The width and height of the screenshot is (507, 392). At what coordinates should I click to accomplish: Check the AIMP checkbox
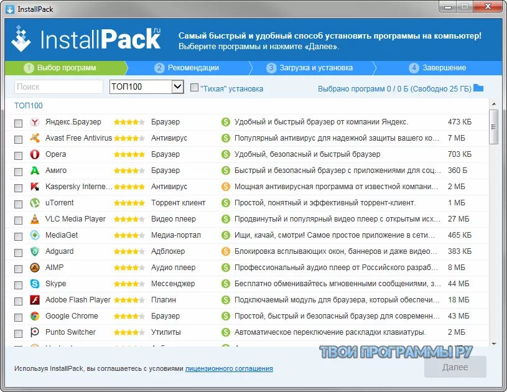[19, 269]
